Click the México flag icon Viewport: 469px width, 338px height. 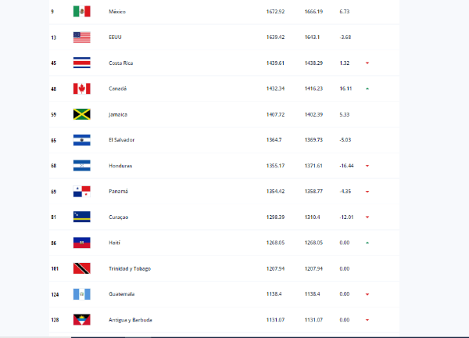point(81,12)
